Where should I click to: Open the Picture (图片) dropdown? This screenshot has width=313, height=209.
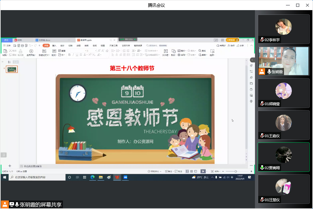point(182,51)
